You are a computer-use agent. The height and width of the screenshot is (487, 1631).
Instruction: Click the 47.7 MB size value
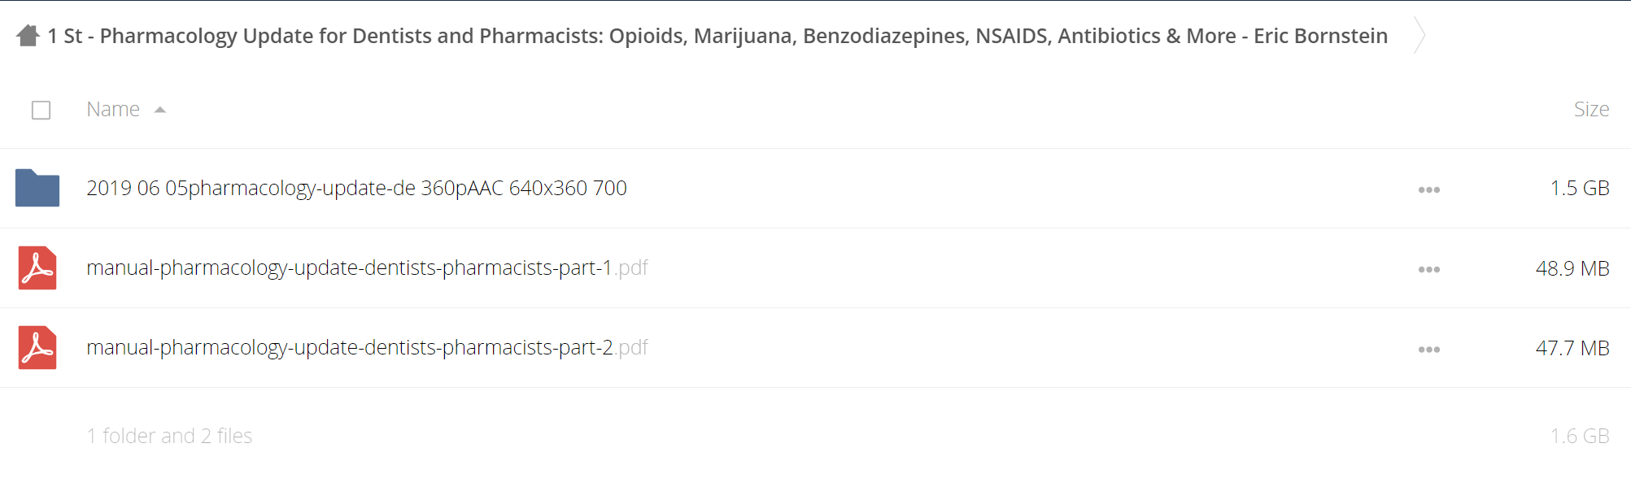click(x=1572, y=348)
